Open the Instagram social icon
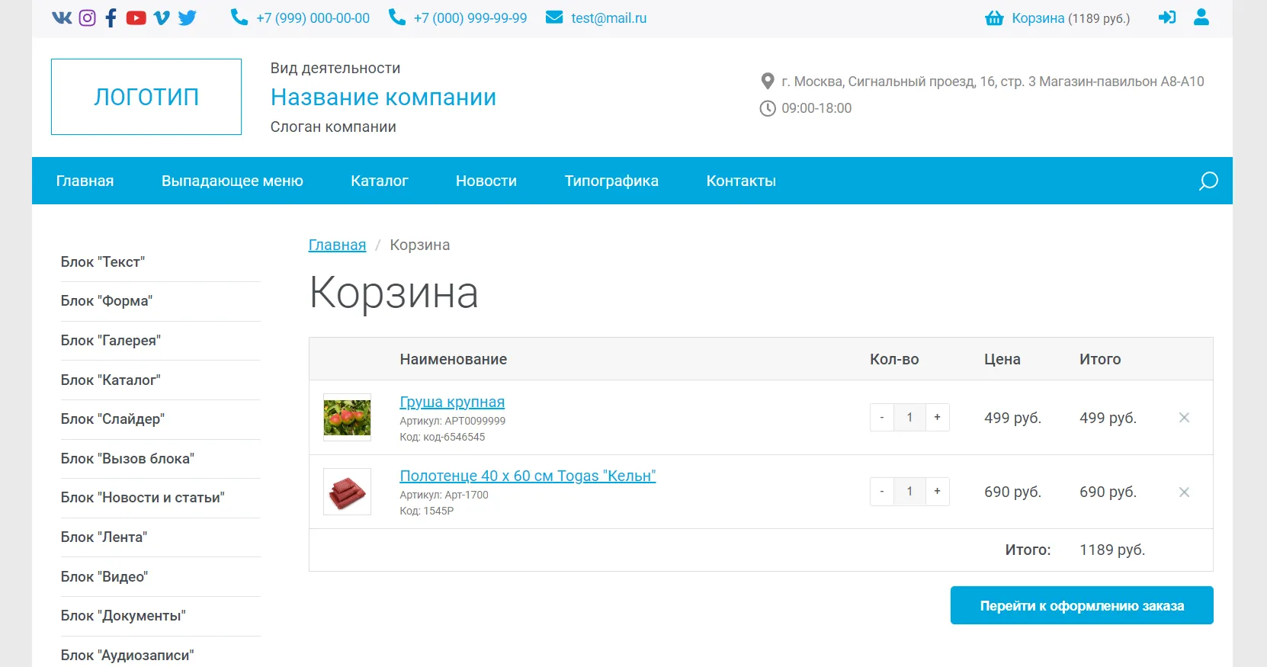 click(x=88, y=18)
